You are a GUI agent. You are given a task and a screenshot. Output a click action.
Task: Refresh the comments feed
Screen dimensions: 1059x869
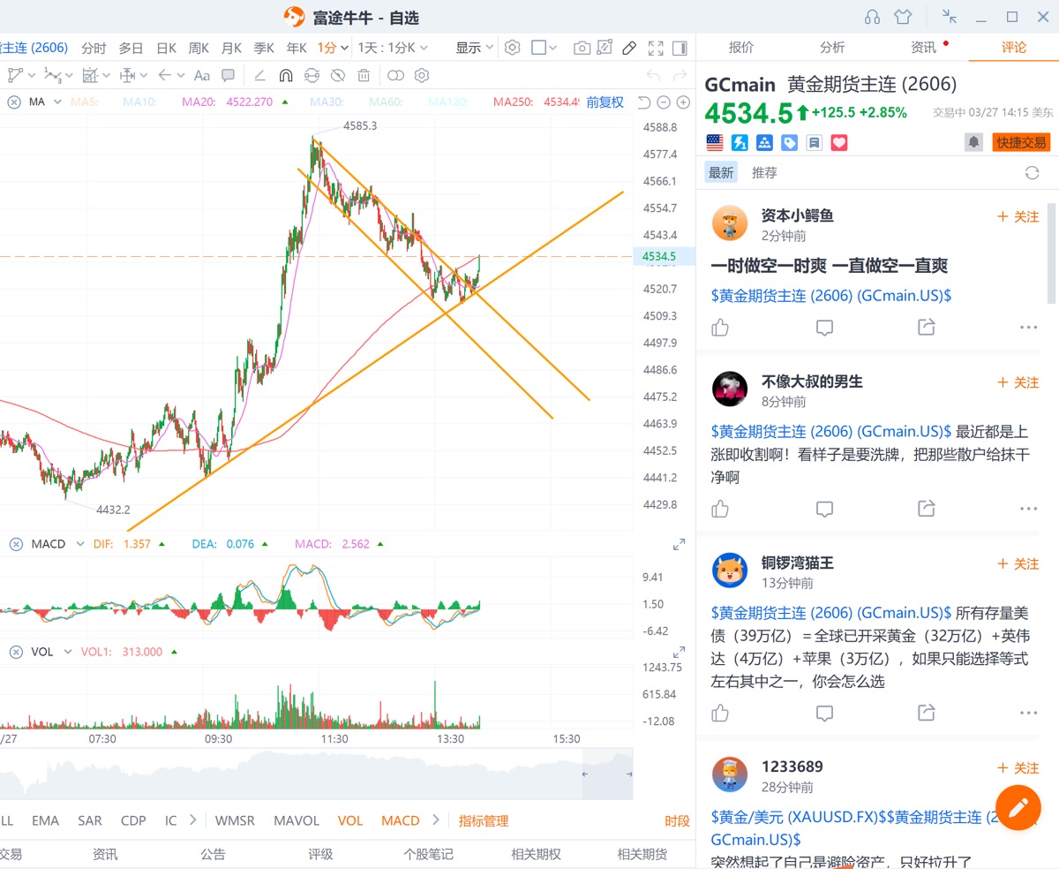(1032, 173)
